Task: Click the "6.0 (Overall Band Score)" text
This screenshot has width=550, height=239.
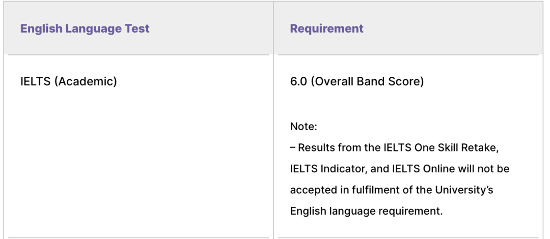Action: (x=356, y=81)
